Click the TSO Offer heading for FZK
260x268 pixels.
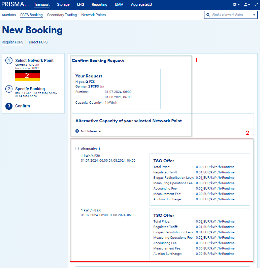tap(164, 161)
